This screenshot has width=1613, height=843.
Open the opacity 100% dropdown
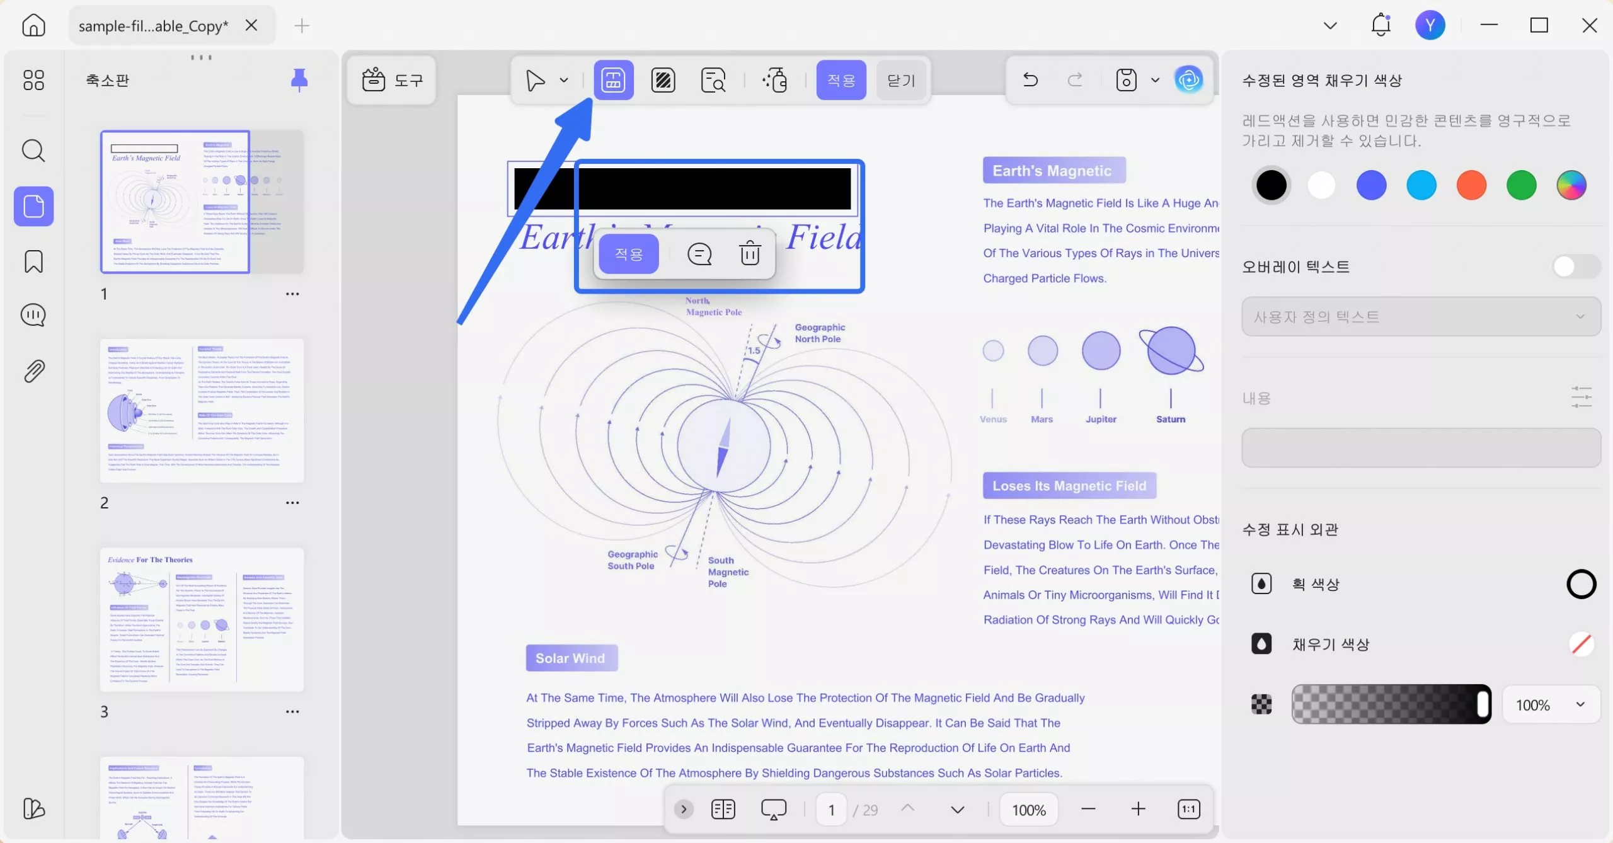tap(1551, 704)
